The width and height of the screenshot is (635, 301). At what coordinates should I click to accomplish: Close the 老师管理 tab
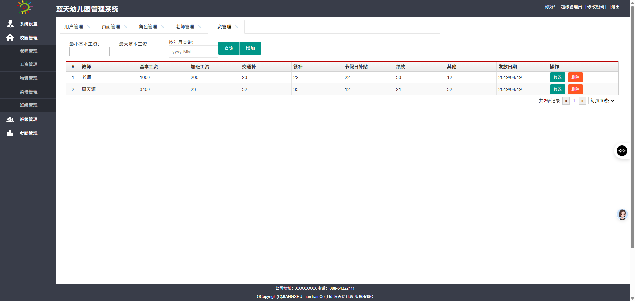point(200,27)
